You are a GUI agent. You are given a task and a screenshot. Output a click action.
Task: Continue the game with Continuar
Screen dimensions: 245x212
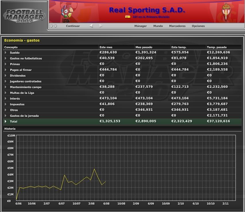click(x=73, y=26)
